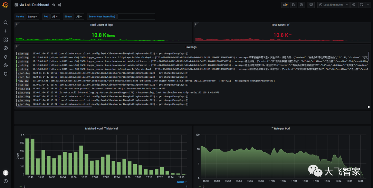Click the Add panel icon
This screenshot has height=188, width=373.
[285, 5]
